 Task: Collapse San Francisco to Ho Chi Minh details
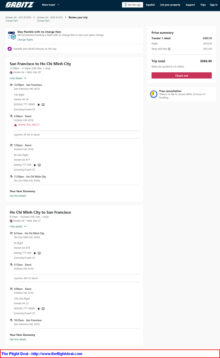click(18, 78)
